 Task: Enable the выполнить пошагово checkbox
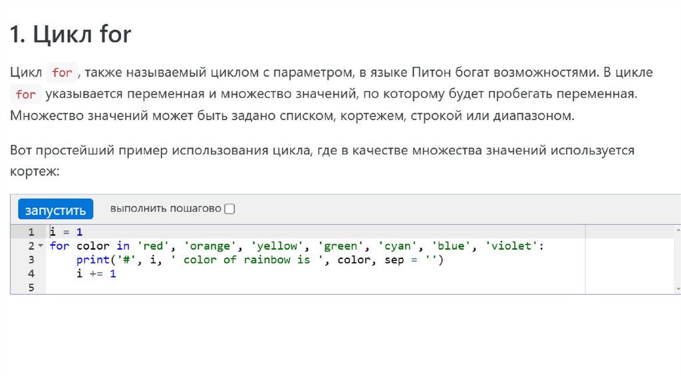point(230,209)
